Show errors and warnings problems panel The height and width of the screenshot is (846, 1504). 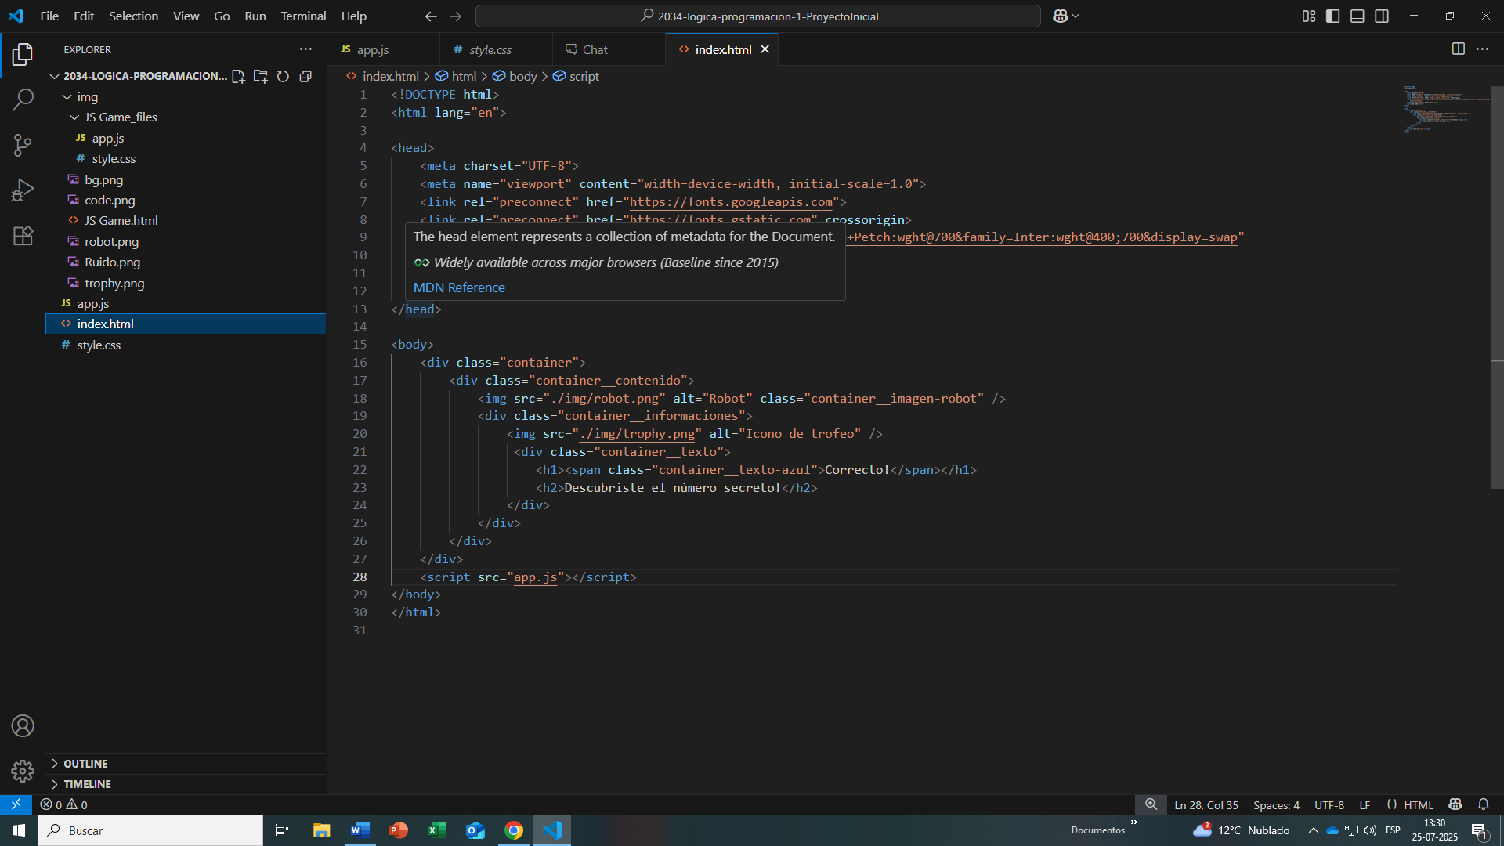click(x=63, y=804)
